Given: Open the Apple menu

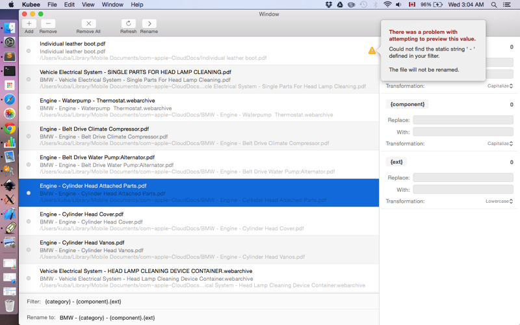Looking at the screenshot, I should 11,5.
